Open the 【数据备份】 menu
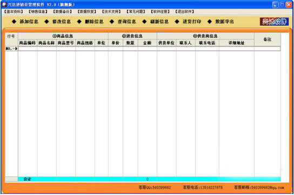 point(63,12)
